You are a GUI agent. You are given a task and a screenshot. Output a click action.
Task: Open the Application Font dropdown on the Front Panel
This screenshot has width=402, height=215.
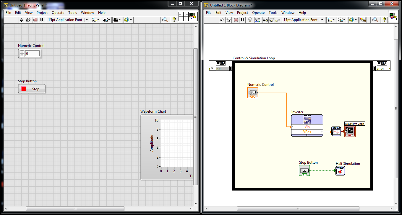point(87,20)
